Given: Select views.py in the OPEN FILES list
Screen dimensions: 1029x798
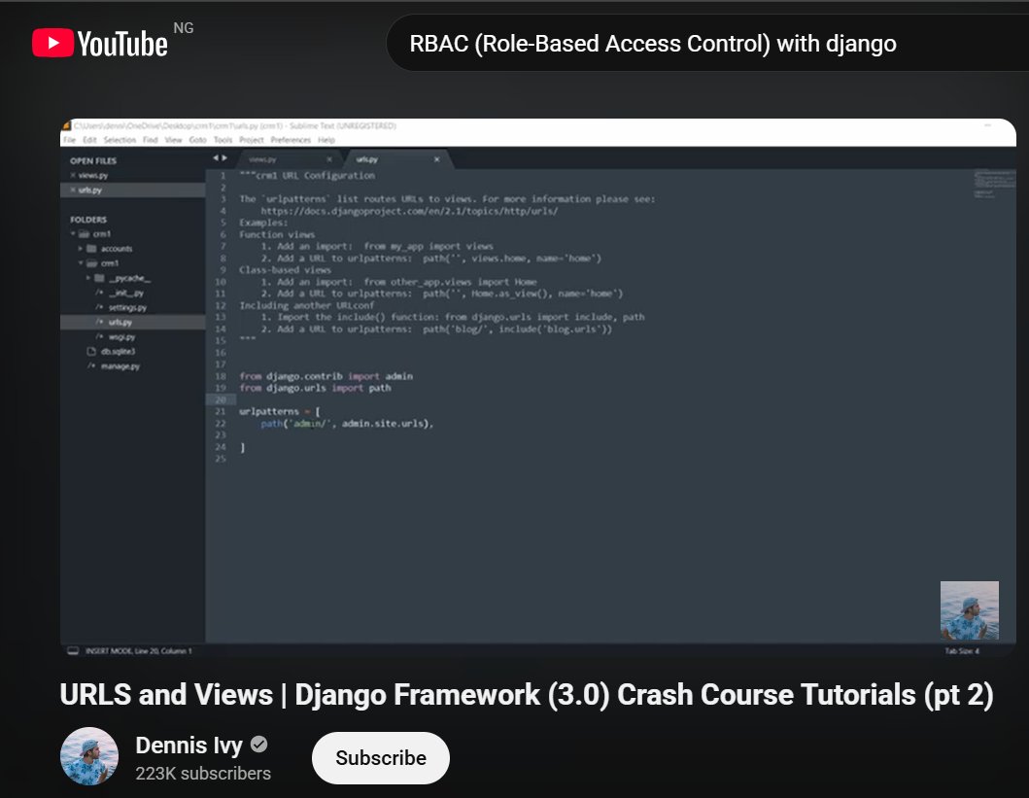Looking at the screenshot, I should [93, 175].
